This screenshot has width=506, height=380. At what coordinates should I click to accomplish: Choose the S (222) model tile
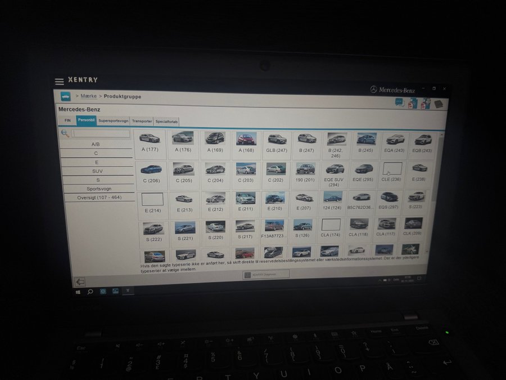point(153,230)
